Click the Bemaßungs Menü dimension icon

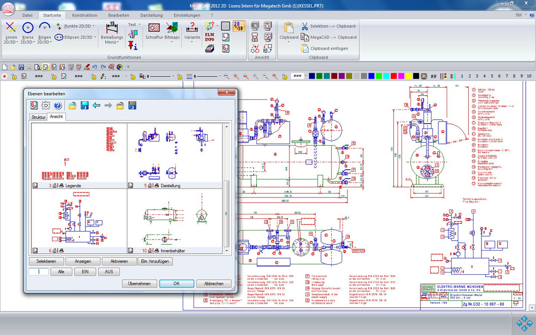coord(112,27)
